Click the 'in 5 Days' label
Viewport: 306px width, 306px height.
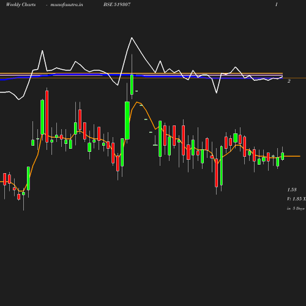click(296, 209)
